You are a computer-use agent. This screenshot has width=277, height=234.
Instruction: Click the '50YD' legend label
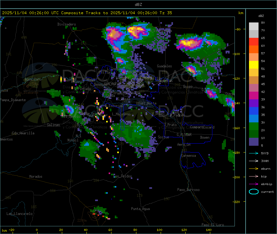click(265, 153)
